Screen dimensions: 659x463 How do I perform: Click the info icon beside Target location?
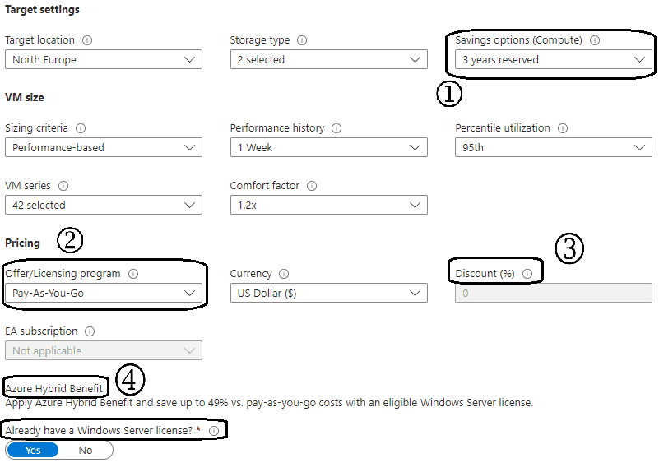[x=87, y=40]
